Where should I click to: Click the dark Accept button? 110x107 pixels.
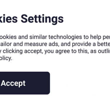click(25, 83)
